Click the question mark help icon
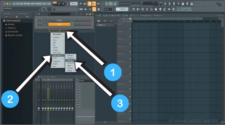Image resolution: width=225 pixels, height=125 pixels. point(178,4)
